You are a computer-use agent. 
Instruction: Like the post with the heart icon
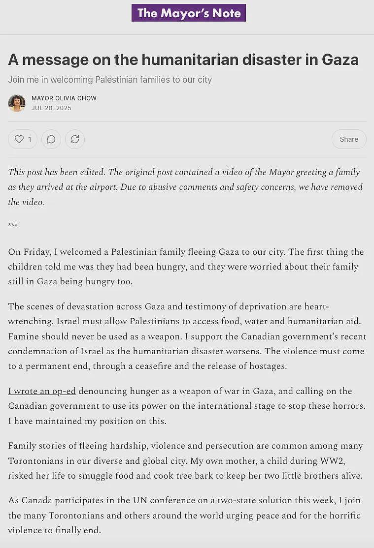pyautogui.click(x=19, y=139)
